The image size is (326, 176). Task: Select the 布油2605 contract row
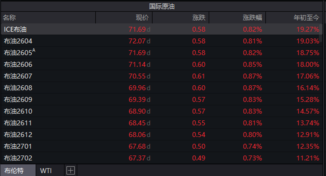(18, 53)
